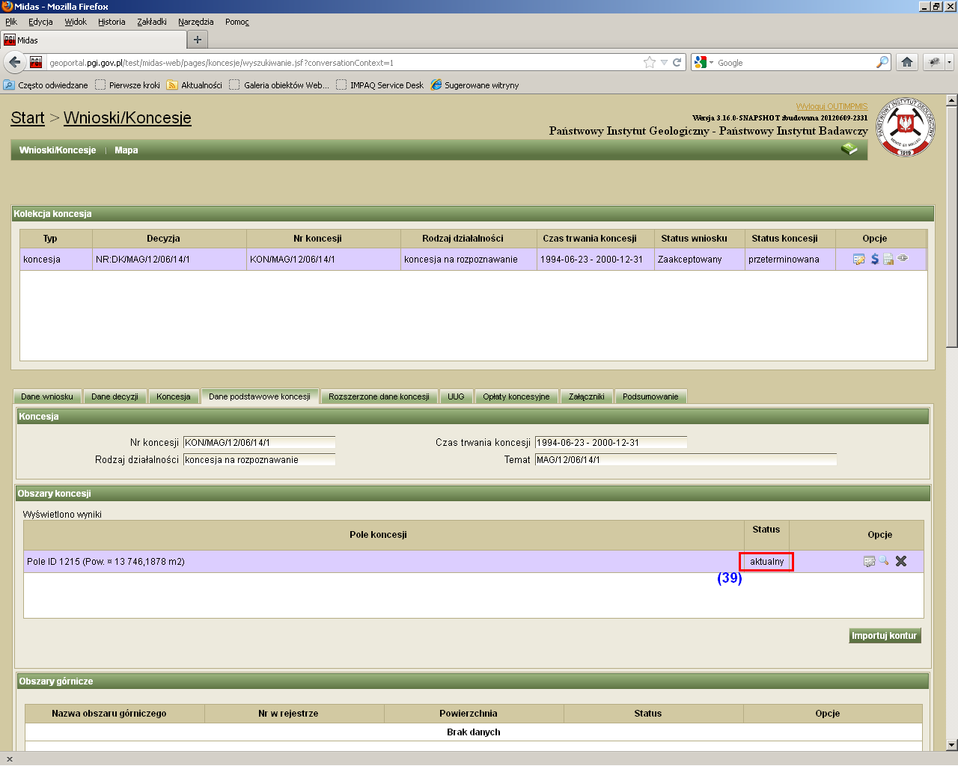The image size is (958, 766).
Task: Open the Pomoc menu
Action: pyautogui.click(x=237, y=22)
